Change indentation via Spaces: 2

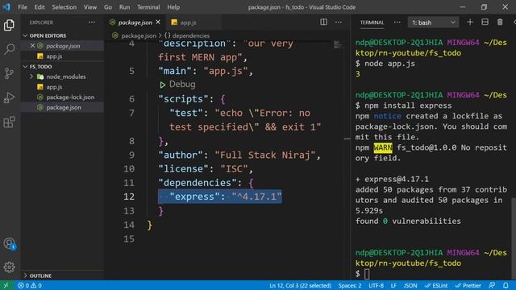(350, 285)
